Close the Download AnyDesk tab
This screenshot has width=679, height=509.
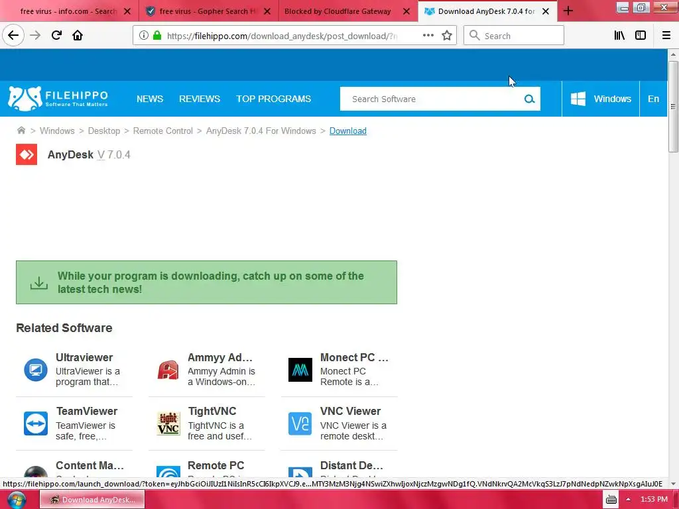pyautogui.click(x=546, y=11)
